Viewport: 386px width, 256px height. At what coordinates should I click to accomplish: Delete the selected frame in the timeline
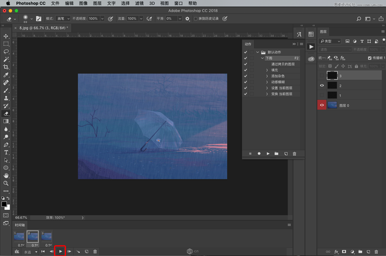point(95,252)
